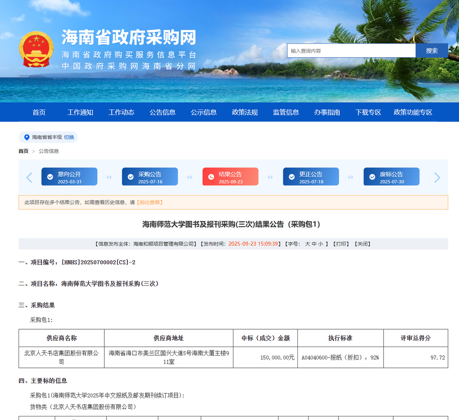This screenshot has height=420, width=459.
Task: Select large font size 大
Action: [307, 244]
